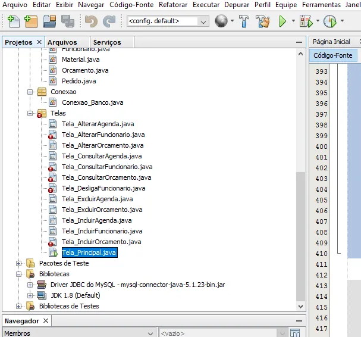Open the Refatorar menu
The width and height of the screenshot is (361, 337).
173,5
